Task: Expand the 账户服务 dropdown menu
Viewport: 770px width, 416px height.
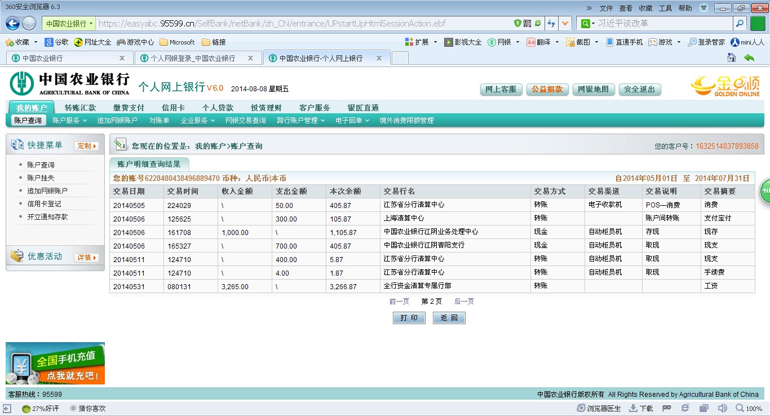Action: coord(69,120)
